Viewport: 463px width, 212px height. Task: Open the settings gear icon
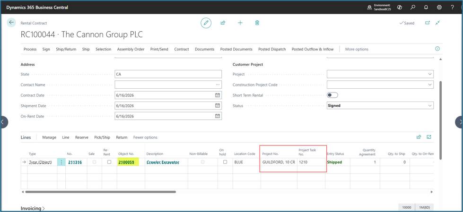[x=439, y=8]
